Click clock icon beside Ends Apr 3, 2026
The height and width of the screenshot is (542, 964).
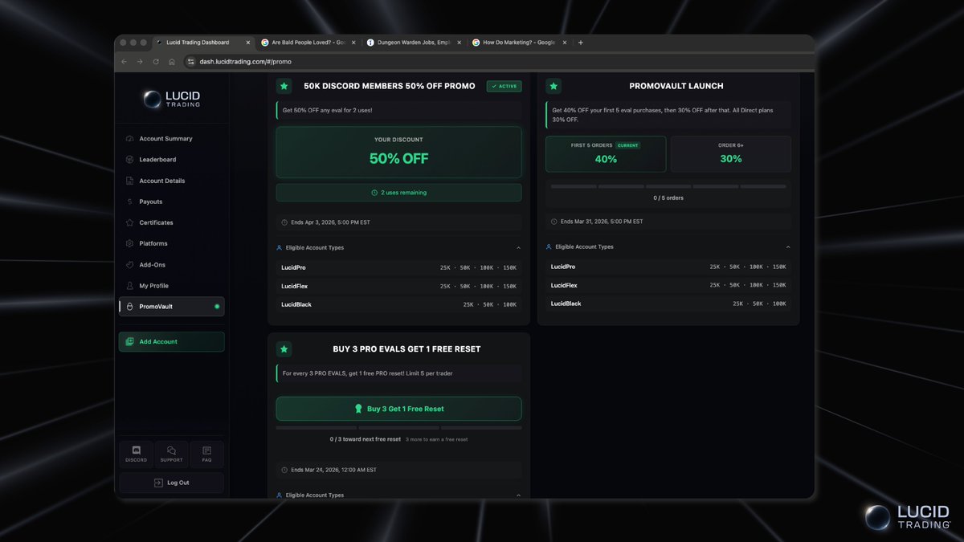[284, 222]
